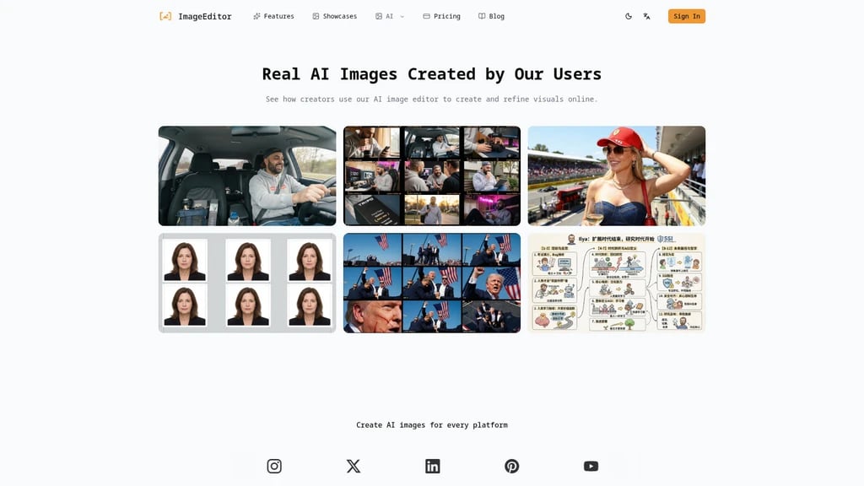Go to the Showcases page
Screen dimensions: 864x486
coord(334,16)
